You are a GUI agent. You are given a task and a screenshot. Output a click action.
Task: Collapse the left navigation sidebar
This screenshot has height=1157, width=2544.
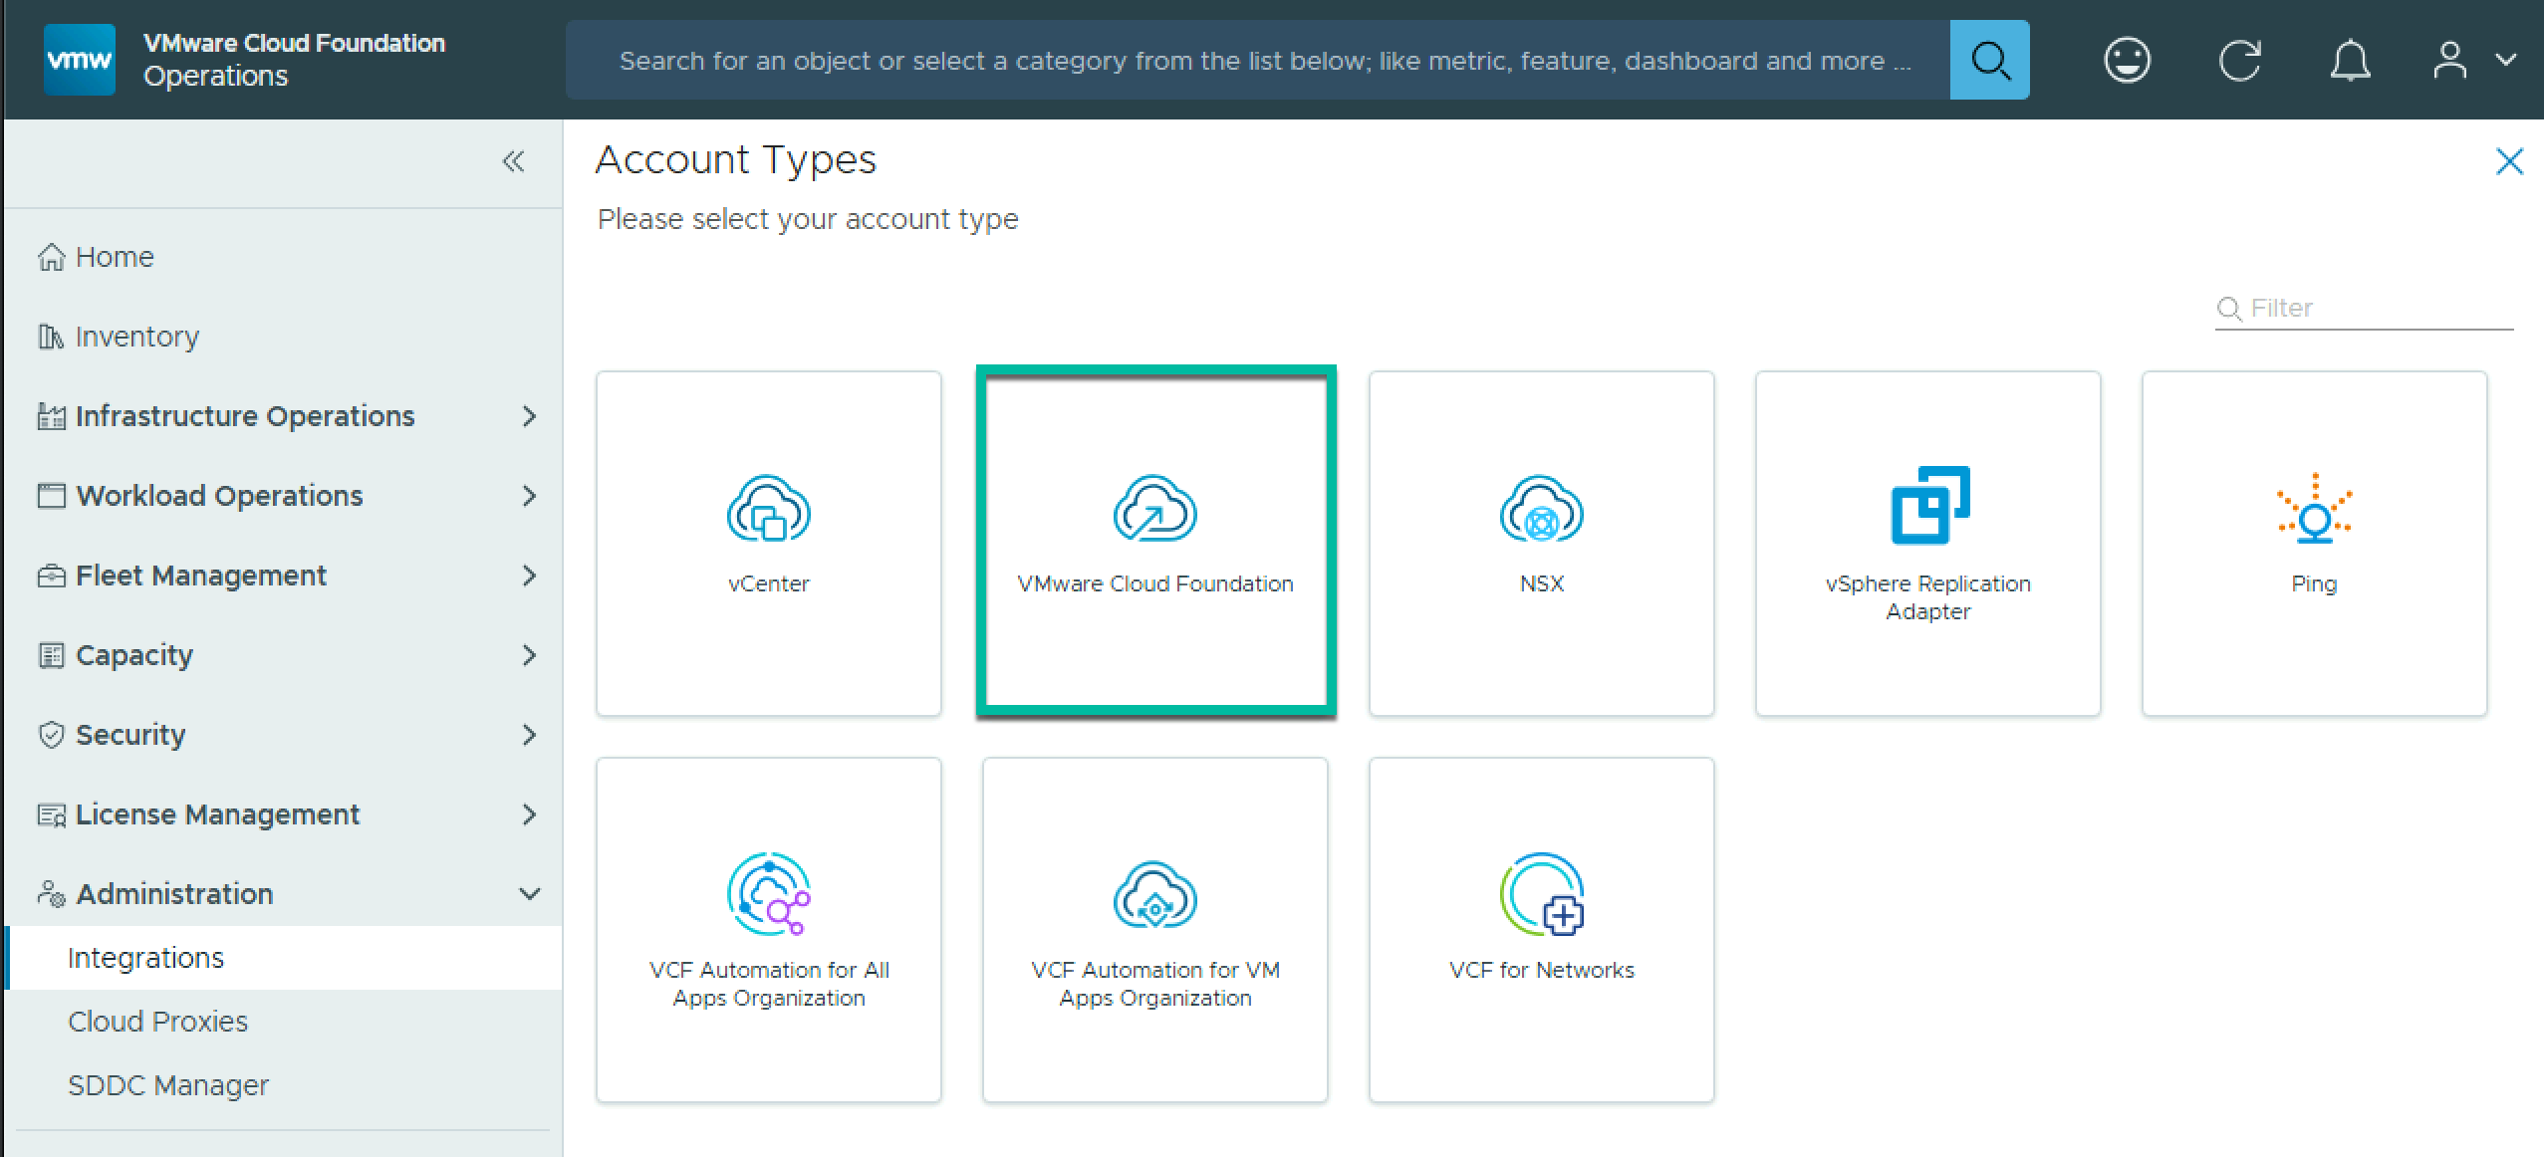click(x=513, y=161)
